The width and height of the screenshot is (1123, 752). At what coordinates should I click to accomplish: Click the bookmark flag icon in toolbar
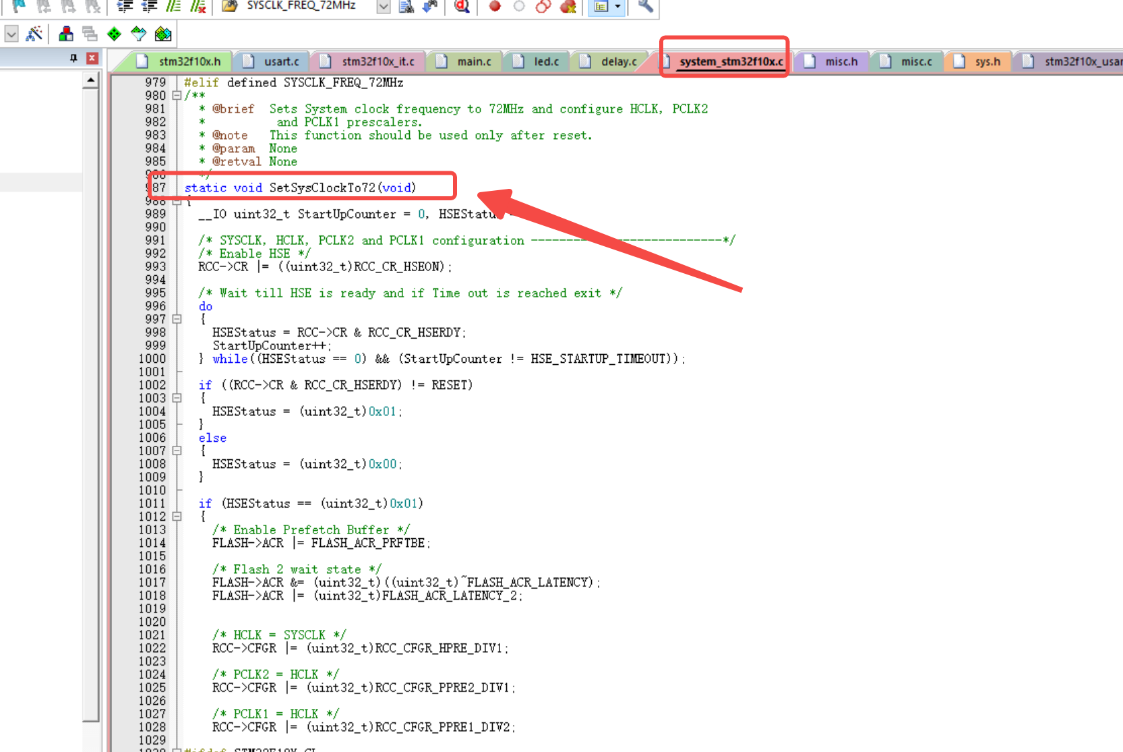pos(19,6)
